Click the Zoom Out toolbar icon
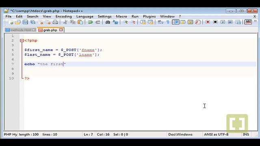The width and height of the screenshot is (260, 146). (x=133, y=22)
